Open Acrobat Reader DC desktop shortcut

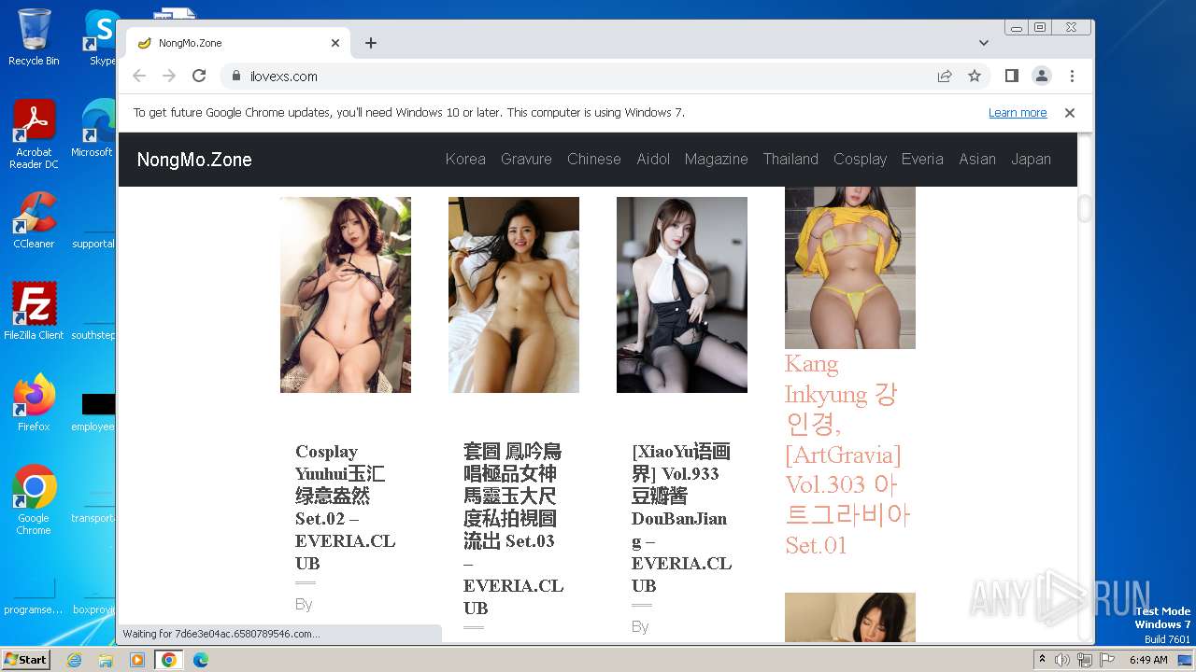click(34, 134)
